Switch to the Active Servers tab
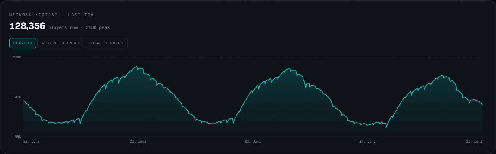 pos(60,43)
